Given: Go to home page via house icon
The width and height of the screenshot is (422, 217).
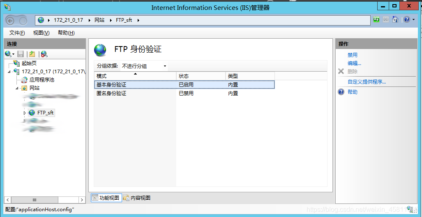Looking at the screenshot, I should coord(395,19).
